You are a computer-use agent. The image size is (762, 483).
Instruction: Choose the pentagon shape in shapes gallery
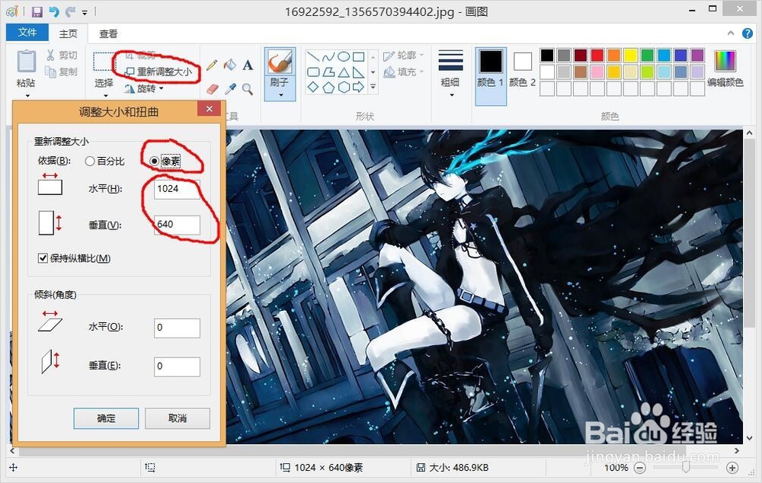328,88
